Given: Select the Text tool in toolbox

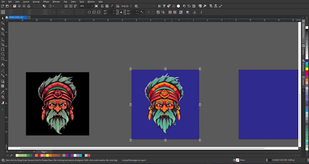Looking at the screenshot, I should click(x=3, y=65).
